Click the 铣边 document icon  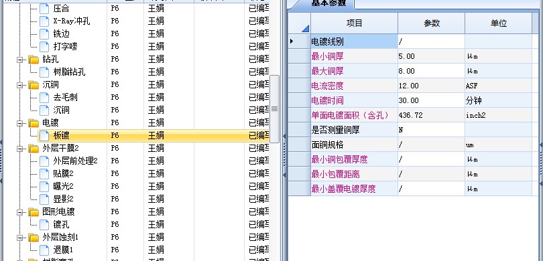tap(44, 34)
